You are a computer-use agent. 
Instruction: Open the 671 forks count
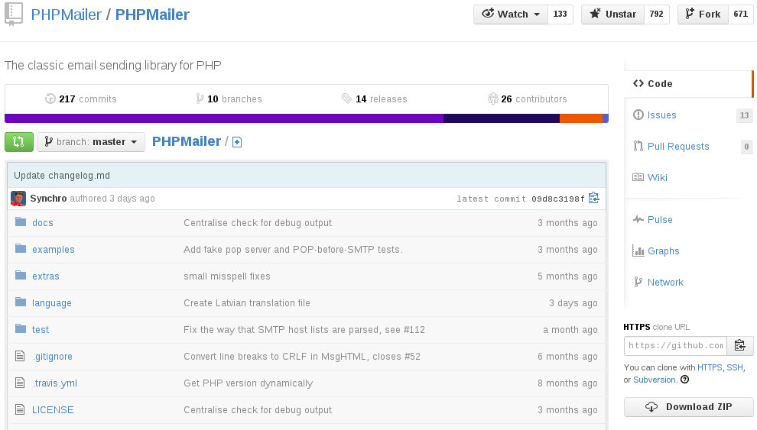click(x=741, y=14)
